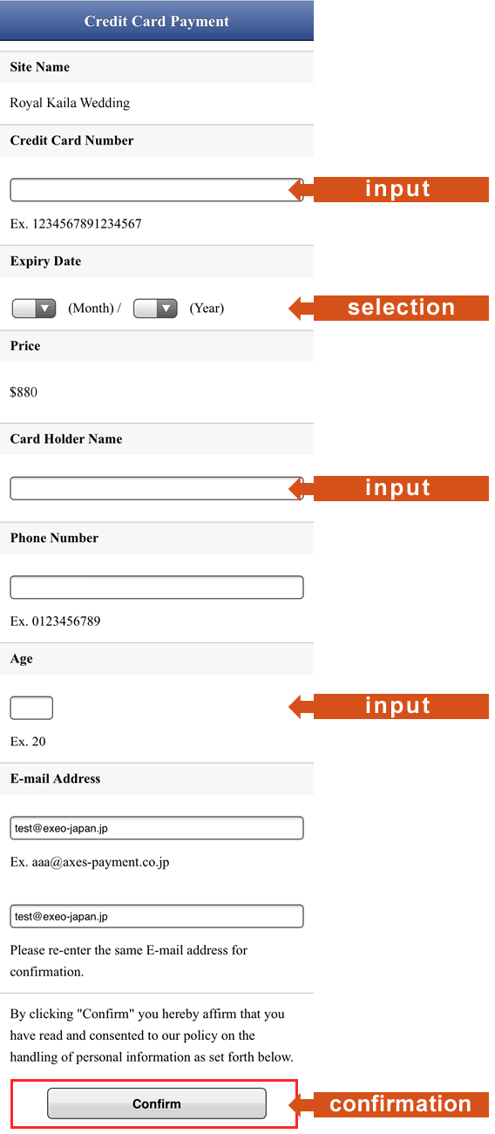Click the e-mail re-entry confirmation field
The height and width of the screenshot is (1134, 495).
[x=157, y=916]
